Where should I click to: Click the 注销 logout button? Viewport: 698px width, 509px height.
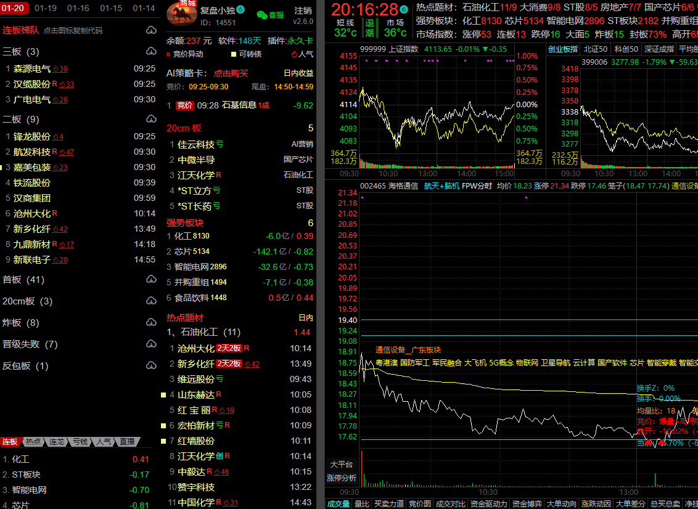303,11
